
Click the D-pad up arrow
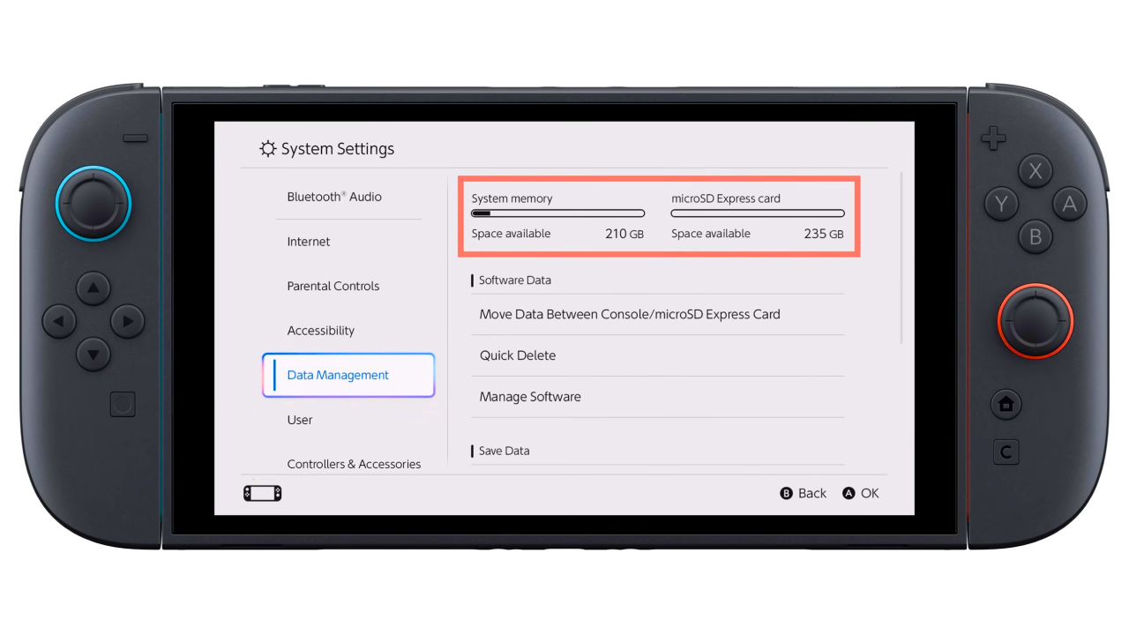pos(93,288)
